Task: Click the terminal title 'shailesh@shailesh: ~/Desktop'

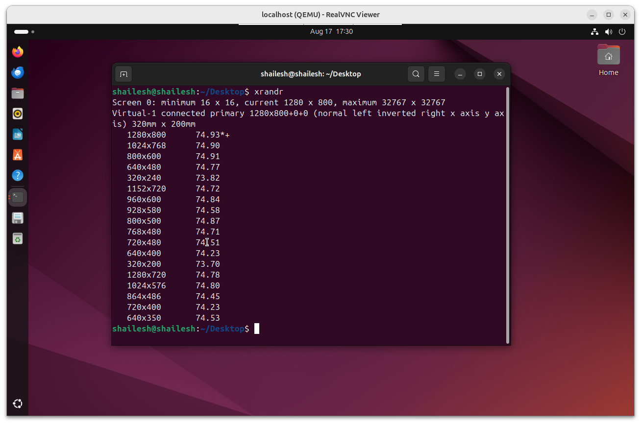Action: pyautogui.click(x=311, y=74)
